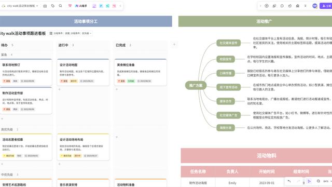Image resolution: width=332 pixels, height=187 pixels.
Task: Open the 联系场地预订 task card
Action: 25,72
